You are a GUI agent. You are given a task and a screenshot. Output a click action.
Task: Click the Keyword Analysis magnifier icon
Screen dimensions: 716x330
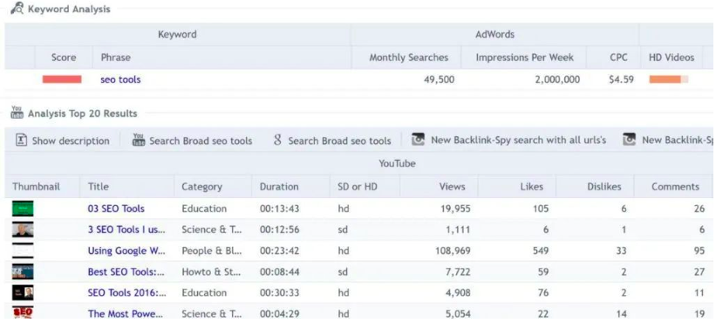17,8
